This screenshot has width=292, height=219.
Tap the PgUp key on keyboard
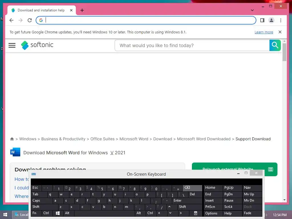point(232,188)
